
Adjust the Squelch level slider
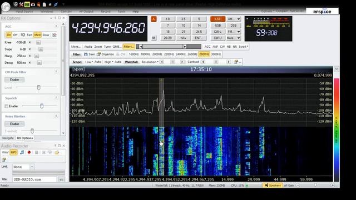(42, 106)
